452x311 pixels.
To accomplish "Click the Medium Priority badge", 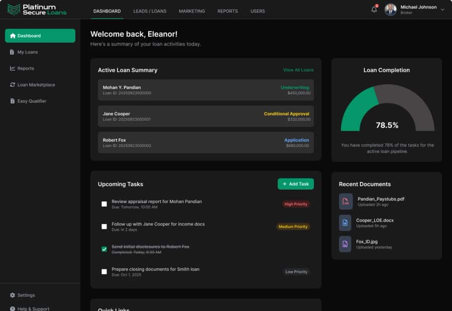I will tap(293, 227).
